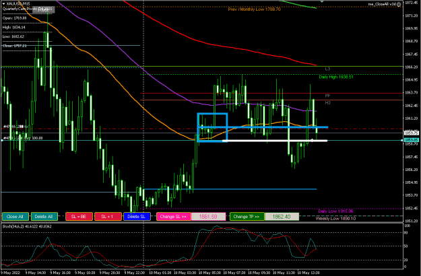Screen dimensions: 421x276
Task: Click the expert advisor smiley face icon
Action: [399, 4]
